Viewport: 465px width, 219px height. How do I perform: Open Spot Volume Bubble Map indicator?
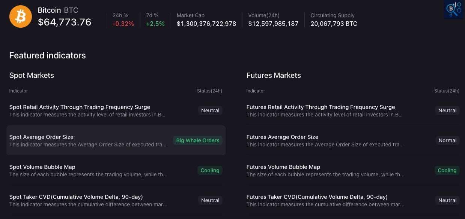(x=42, y=167)
